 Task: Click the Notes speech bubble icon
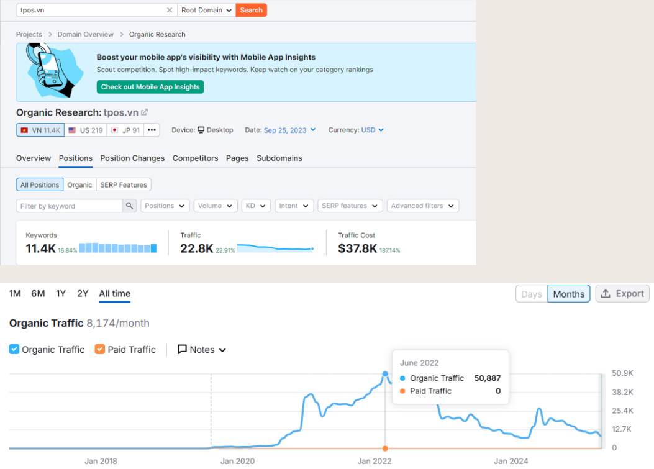click(x=182, y=349)
